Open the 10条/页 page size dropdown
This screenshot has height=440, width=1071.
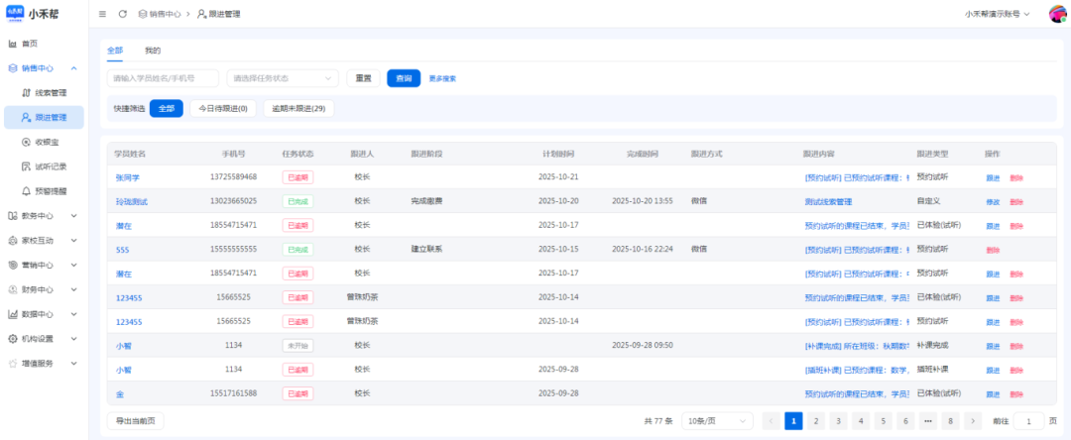tap(716, 421)
